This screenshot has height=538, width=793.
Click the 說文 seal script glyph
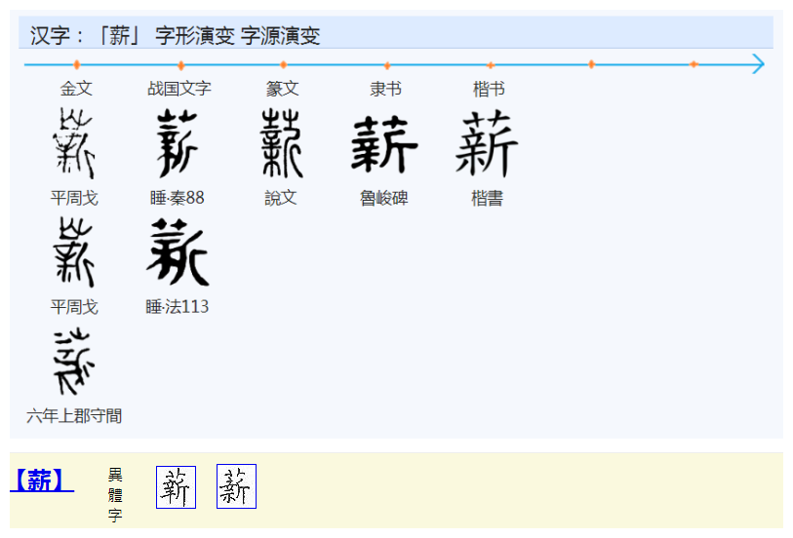pos(281,143)
